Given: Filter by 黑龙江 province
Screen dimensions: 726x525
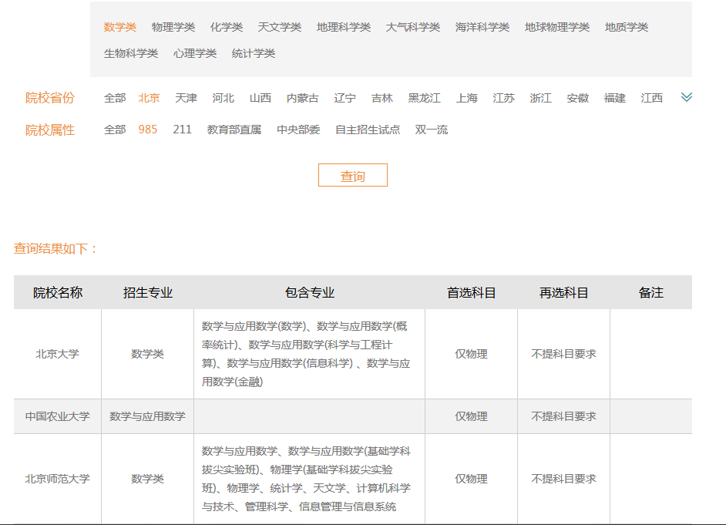Looking at the screenshot, I should click(x=425, y=98).
